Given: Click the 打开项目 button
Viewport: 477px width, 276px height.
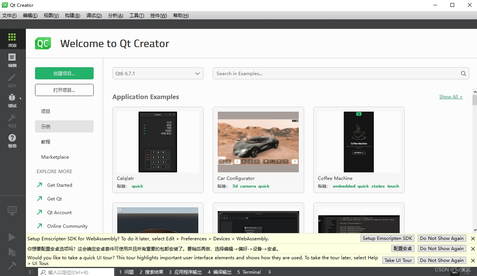Looking at the screenshot, I should click(64, 90).
